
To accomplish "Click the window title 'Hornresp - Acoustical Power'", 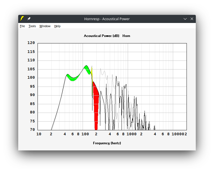I will pyautogui.click(x=107, y=19).
